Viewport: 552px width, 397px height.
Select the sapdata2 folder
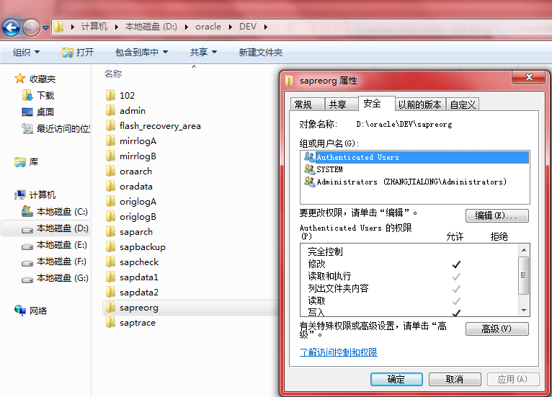click(132, 292)
